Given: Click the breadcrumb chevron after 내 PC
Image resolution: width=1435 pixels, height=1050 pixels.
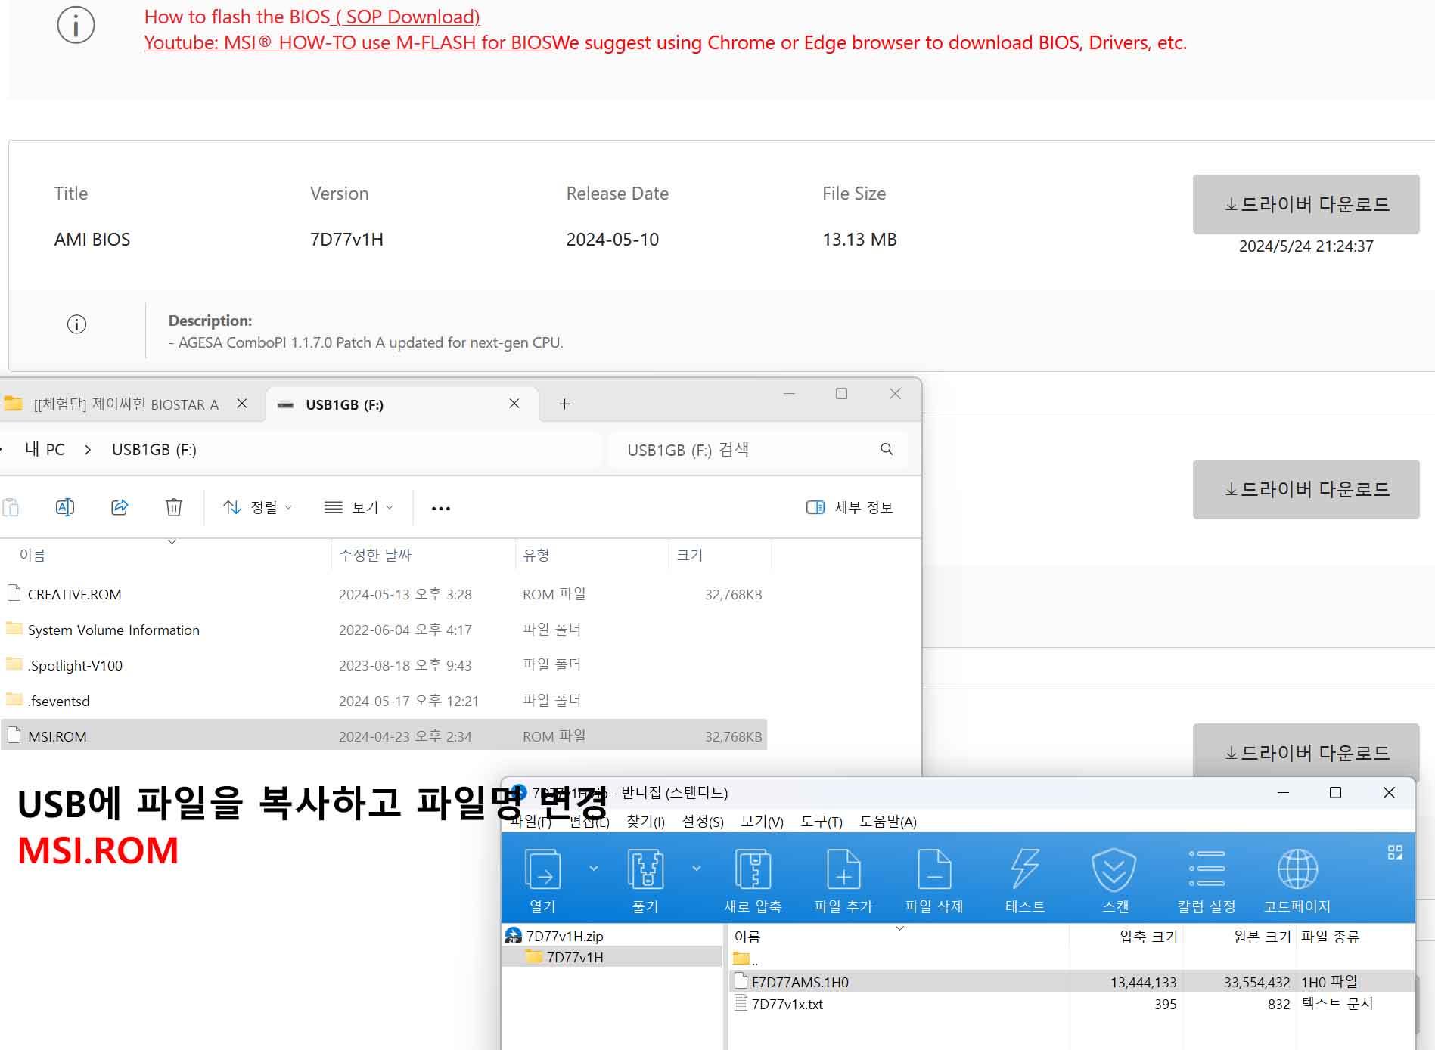Looking at the screenshot, I should (88, 450).
